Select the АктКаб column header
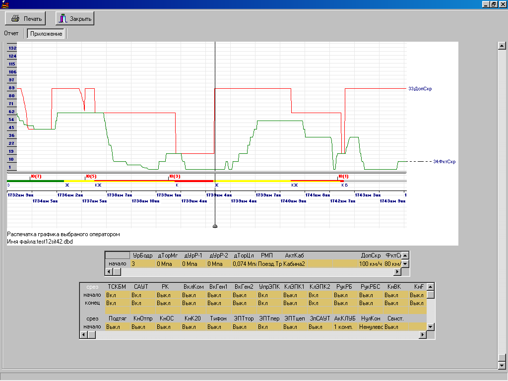Screen dimensions: 508x381 click(294, 255)
